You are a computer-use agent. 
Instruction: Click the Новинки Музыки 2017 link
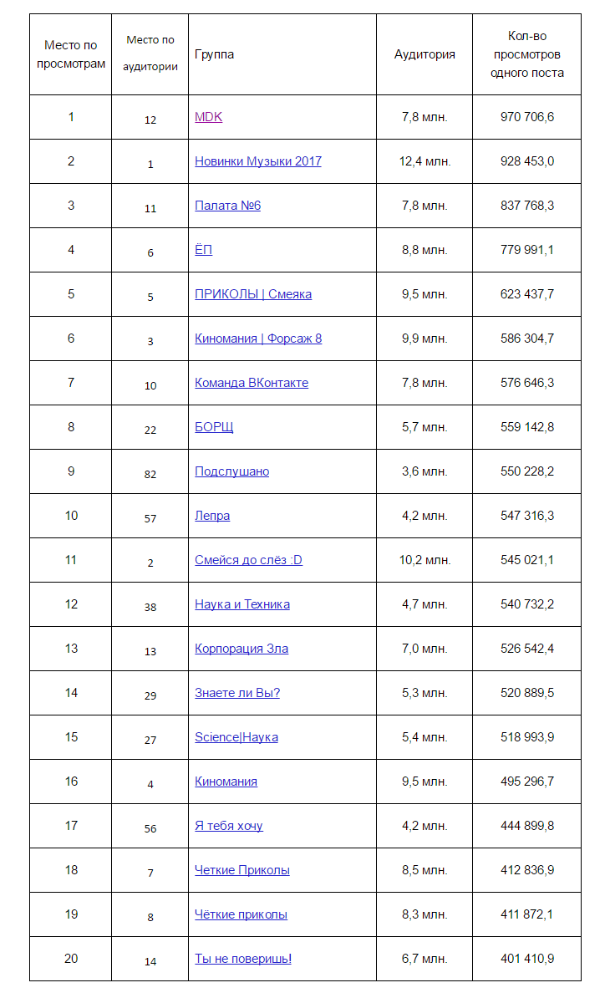tap(257, 161)
